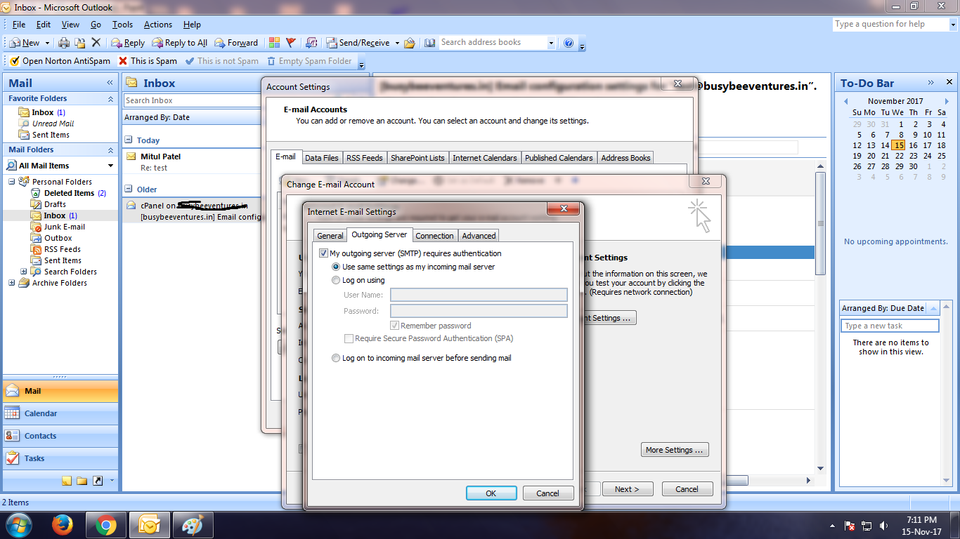This screenshot has width=960, height=539.
Task: Click the Shortcuts icon in navigation pane
Action: pyautogui.click(x=98, y=481)
